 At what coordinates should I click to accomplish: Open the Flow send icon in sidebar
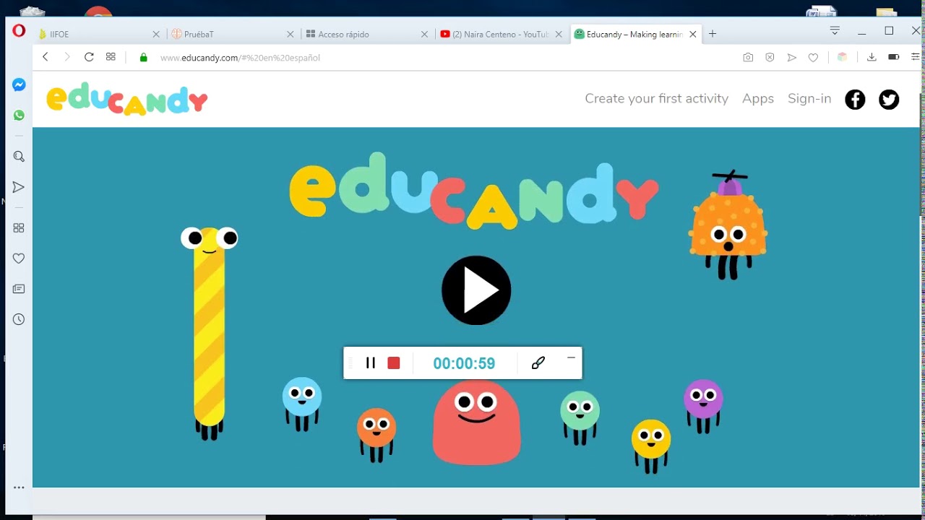point(19,187)
